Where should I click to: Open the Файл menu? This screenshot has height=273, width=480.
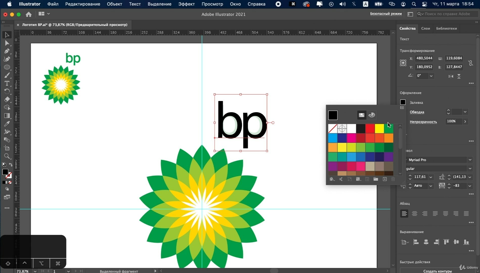53,4
